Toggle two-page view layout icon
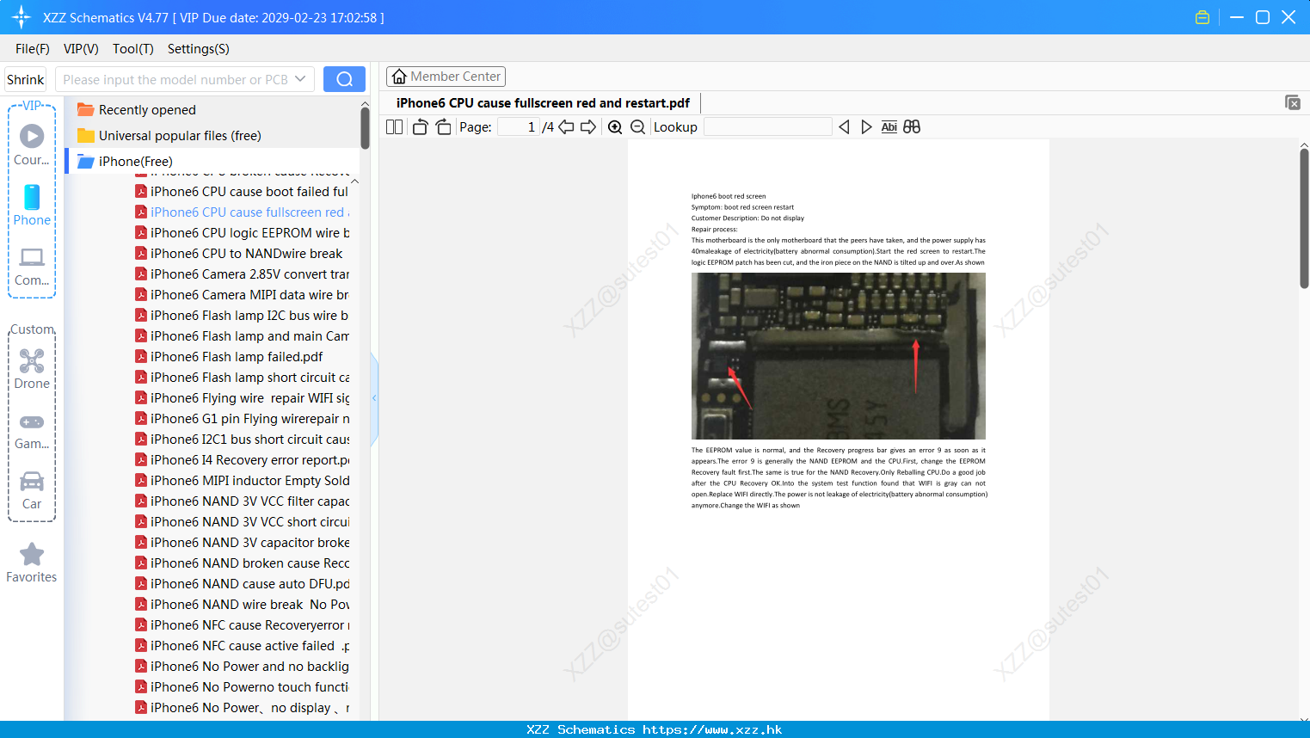This screenshot has width=1310, height=738. (x=394, y=127)
